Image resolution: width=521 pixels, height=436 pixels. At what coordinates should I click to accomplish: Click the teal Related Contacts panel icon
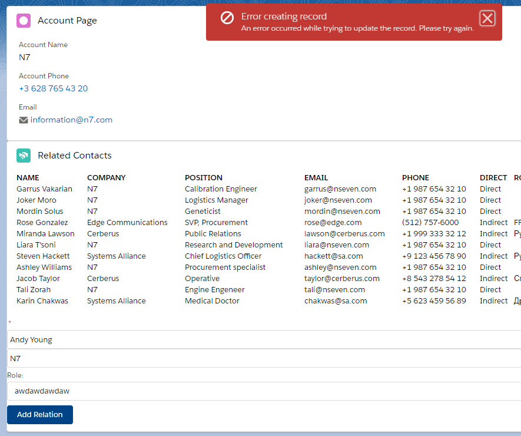pyautogui.click(x=22, y=155)
